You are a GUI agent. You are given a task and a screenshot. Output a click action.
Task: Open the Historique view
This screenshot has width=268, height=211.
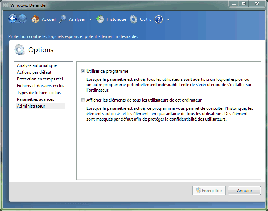(x=116, y=19)
